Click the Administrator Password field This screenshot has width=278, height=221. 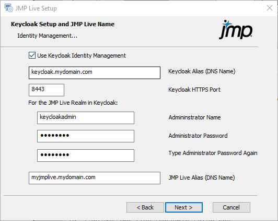tap(86, 136)
